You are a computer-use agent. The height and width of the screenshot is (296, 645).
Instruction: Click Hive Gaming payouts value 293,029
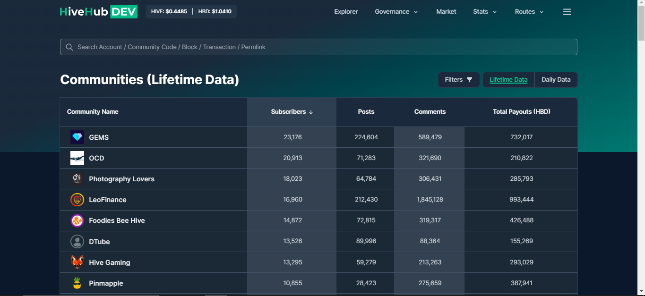[522, 262]
